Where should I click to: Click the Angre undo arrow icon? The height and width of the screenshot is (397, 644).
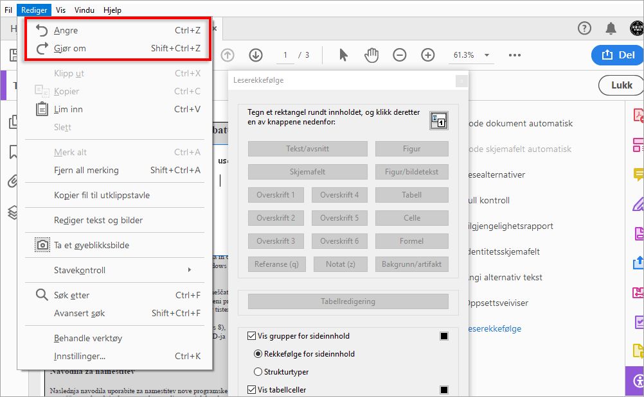42,30
